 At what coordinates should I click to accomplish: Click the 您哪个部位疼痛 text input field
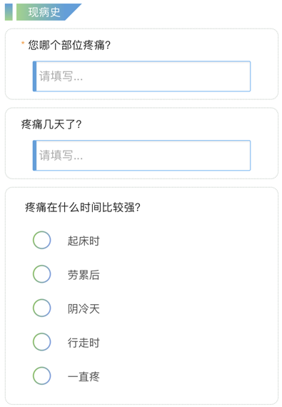pos(141,76)
